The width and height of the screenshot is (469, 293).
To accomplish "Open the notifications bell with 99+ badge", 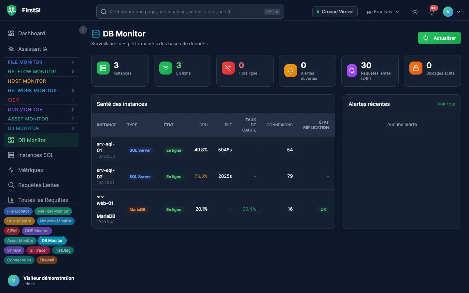I will click(x=432, y=12).
